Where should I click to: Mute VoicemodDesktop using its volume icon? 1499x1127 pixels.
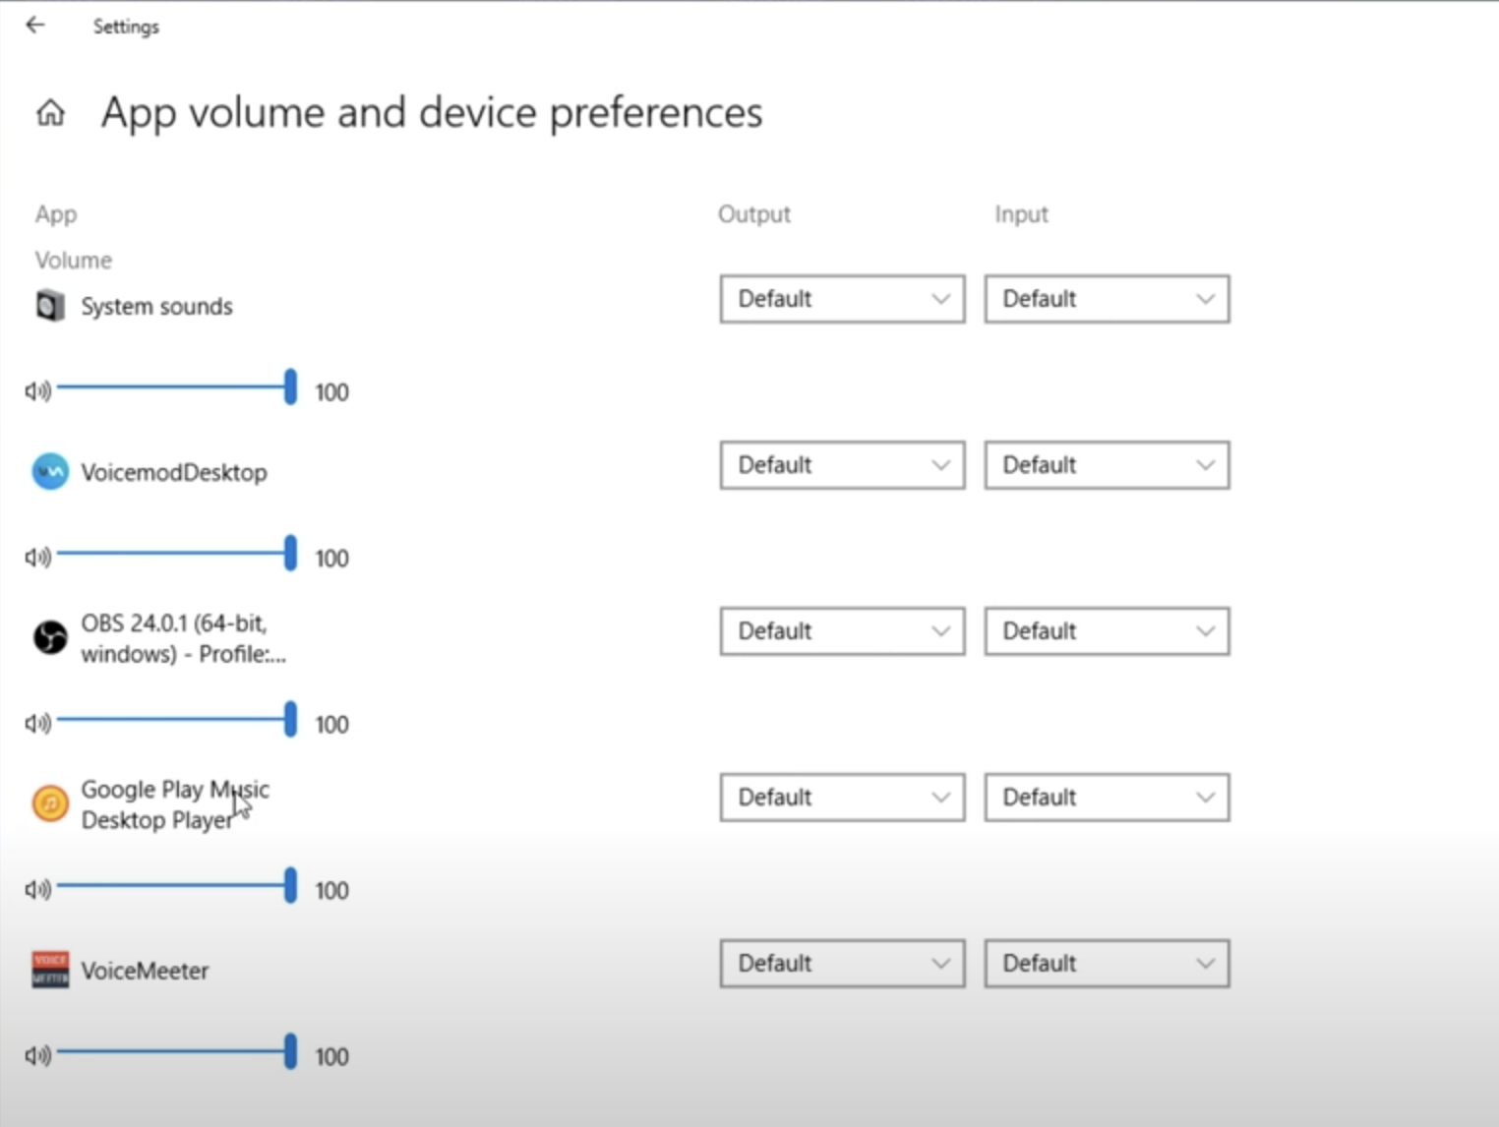37,558
